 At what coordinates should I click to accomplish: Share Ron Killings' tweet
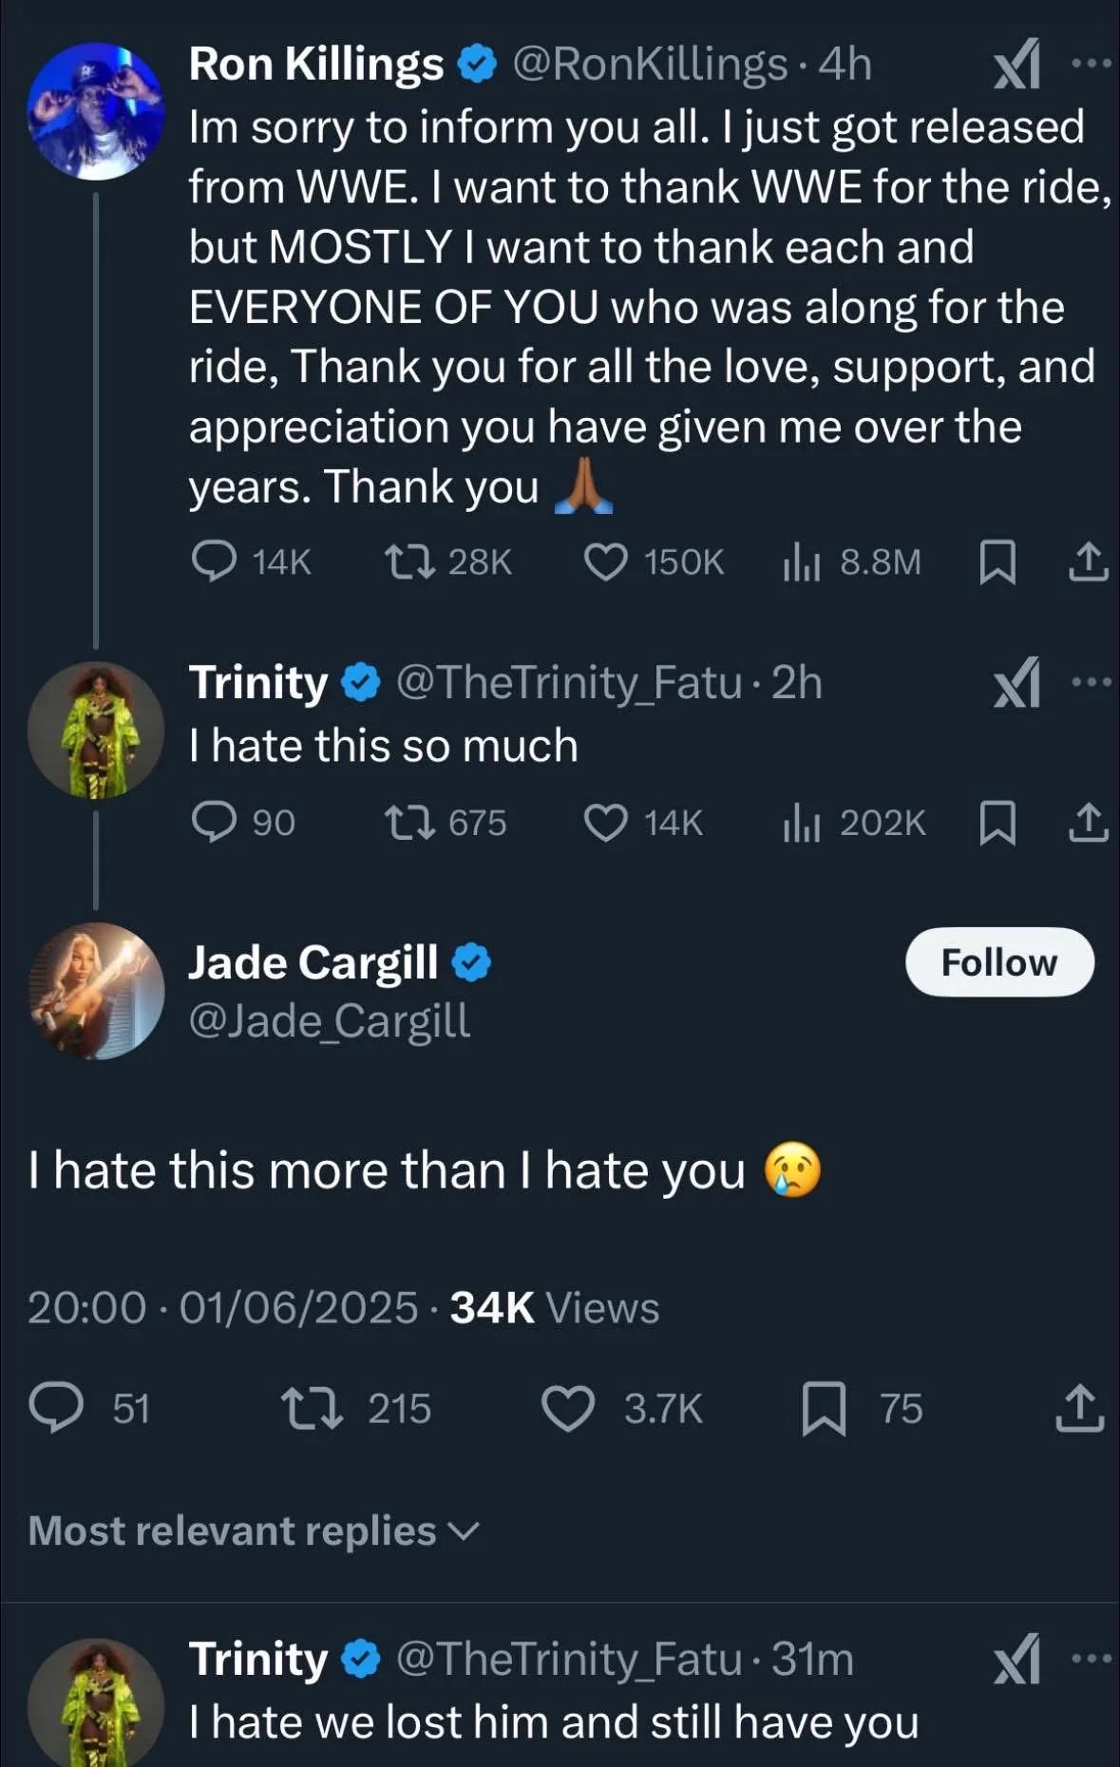(1088, 561)
